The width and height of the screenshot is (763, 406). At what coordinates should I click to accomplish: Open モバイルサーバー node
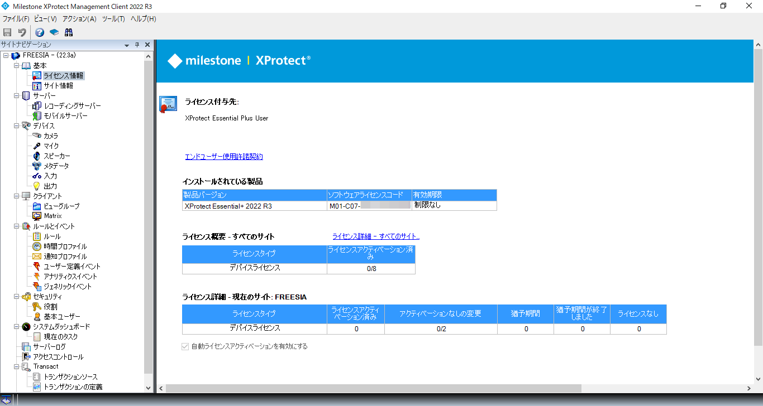(x=65, y=115)
